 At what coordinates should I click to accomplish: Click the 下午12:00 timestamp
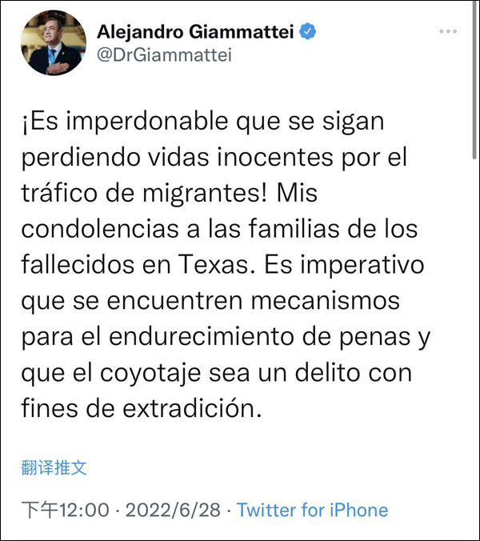click(65, 510)
